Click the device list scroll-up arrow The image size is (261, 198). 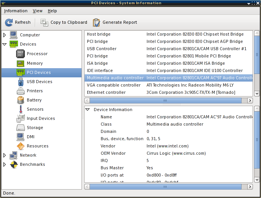coord(257,33)
